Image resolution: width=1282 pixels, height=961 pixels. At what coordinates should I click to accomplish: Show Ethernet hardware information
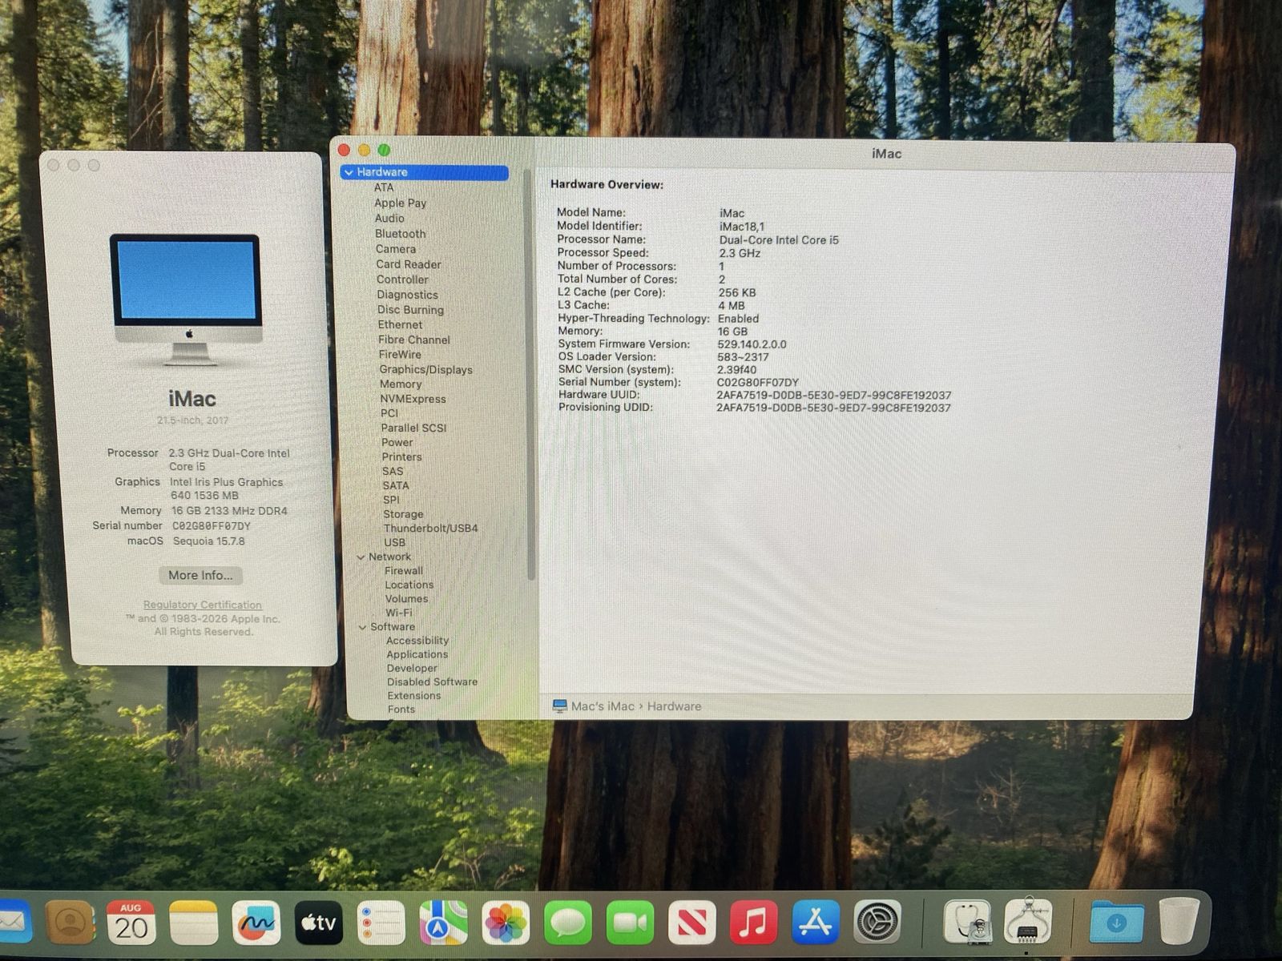(x=400, y=324)
